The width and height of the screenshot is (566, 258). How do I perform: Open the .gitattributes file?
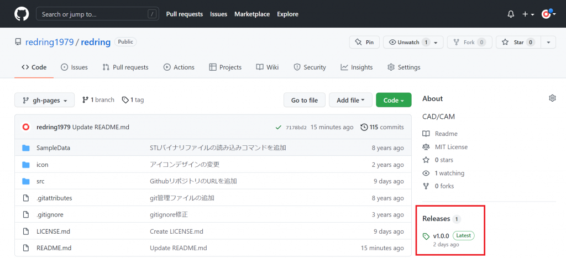coord(54,198)
